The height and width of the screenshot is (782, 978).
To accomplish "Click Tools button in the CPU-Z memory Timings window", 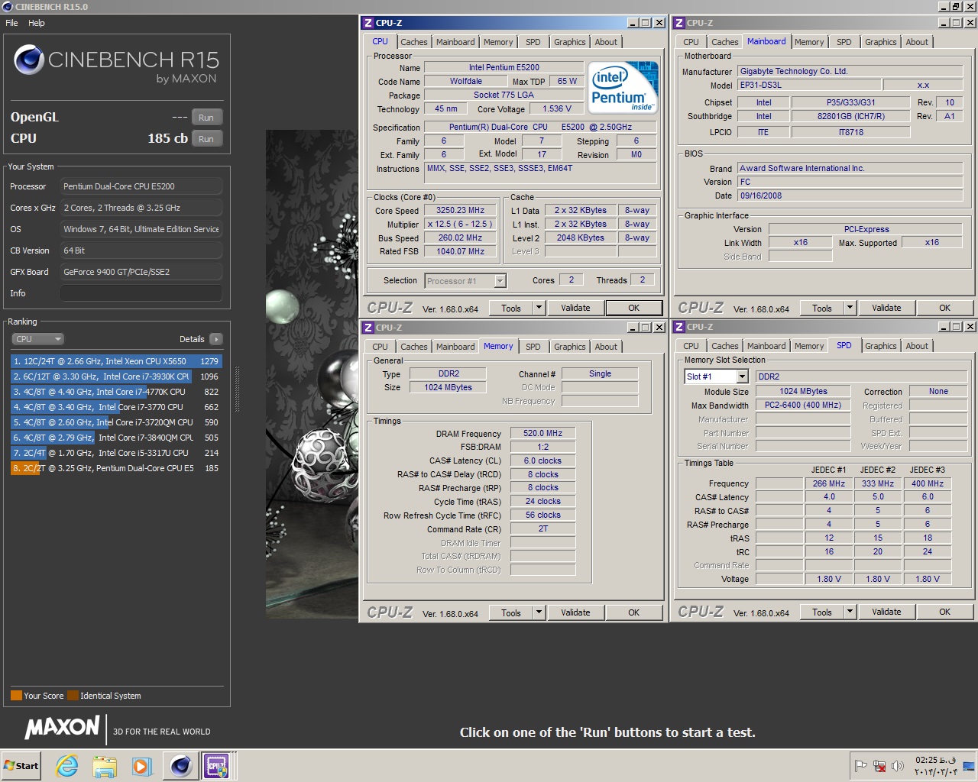I will pos(511,612).
